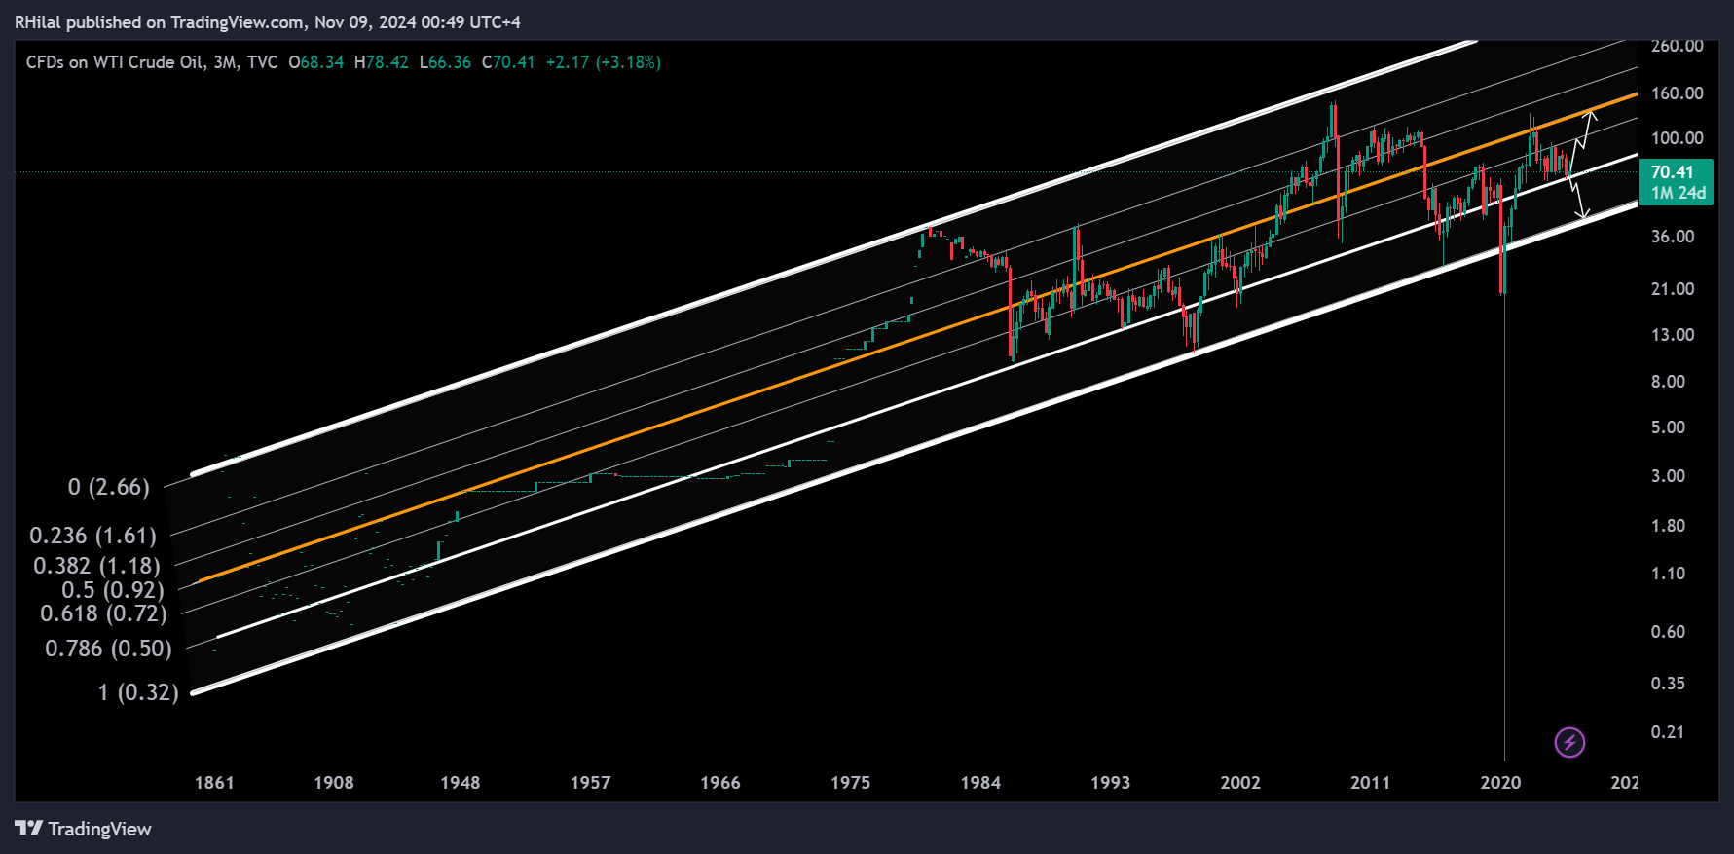Click the 1993 date on time axis
Screen dimensions: 1734x854
(x=1111, y=783)
